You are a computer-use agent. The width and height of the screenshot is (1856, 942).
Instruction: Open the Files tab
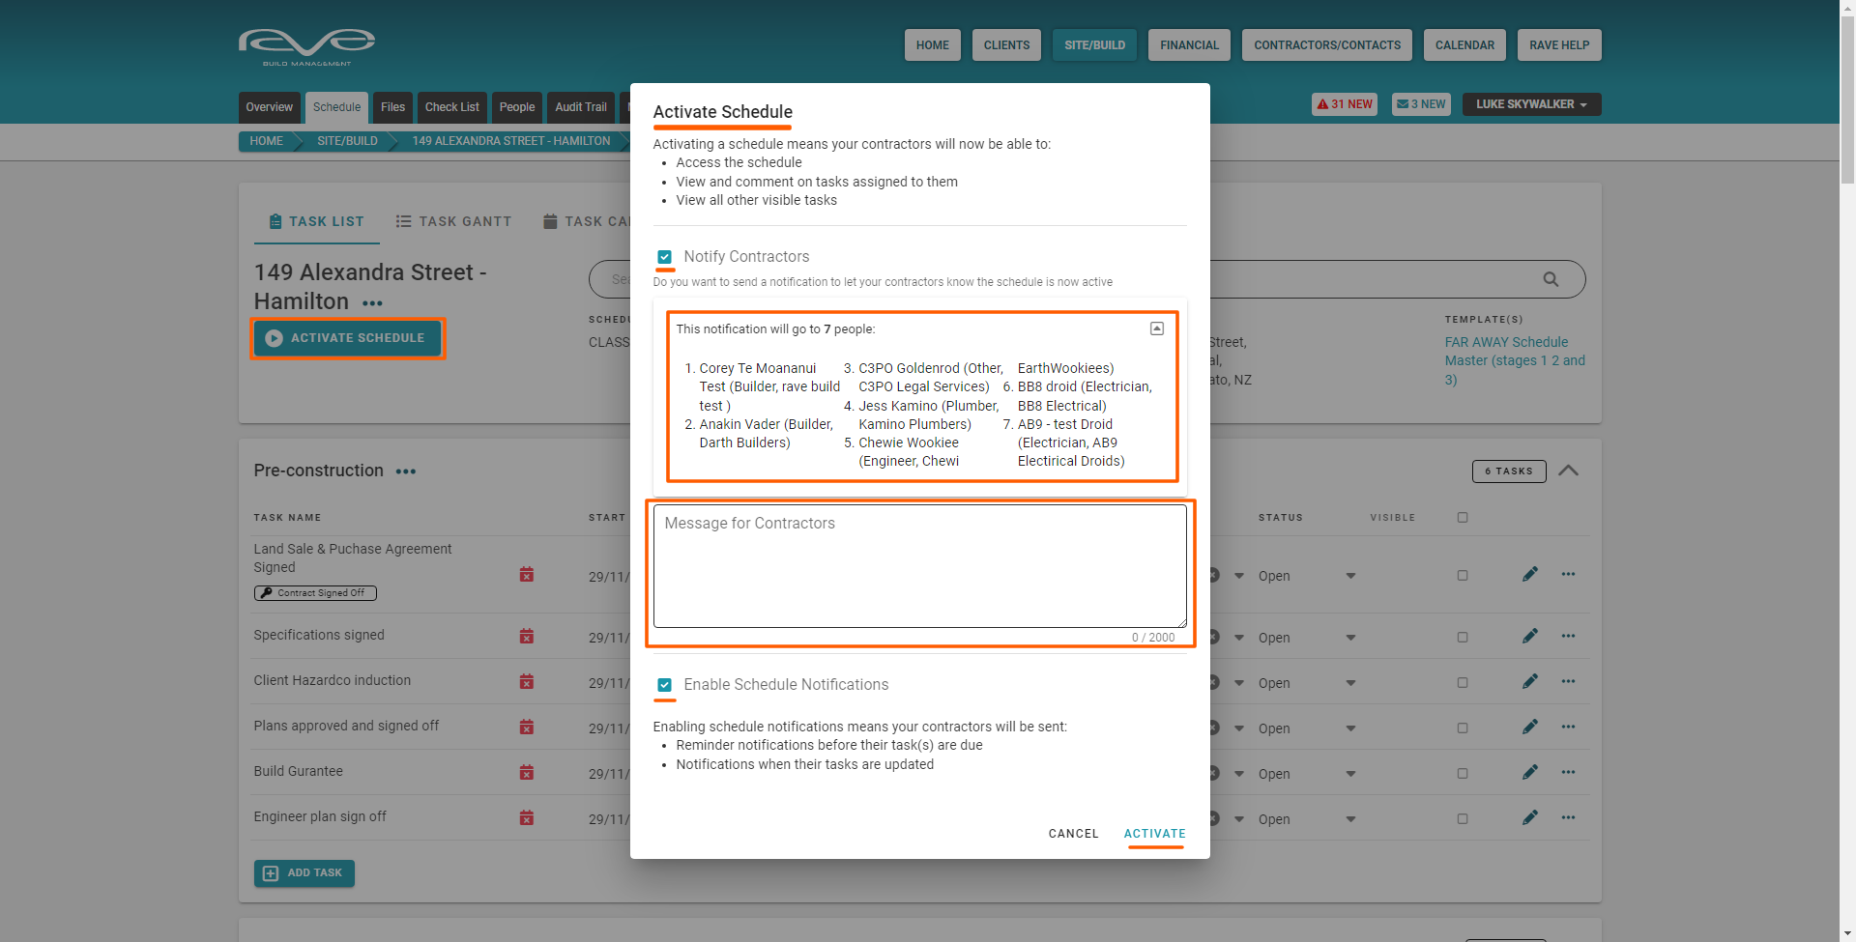tap(392, 107)
